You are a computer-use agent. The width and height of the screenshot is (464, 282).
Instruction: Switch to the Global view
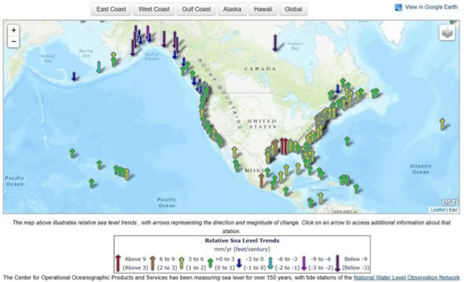(294, 10)
